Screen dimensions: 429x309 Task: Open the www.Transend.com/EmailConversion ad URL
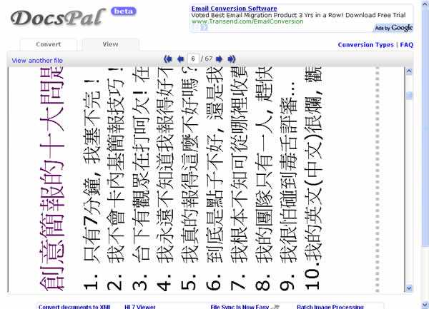[x=247, y=21]
